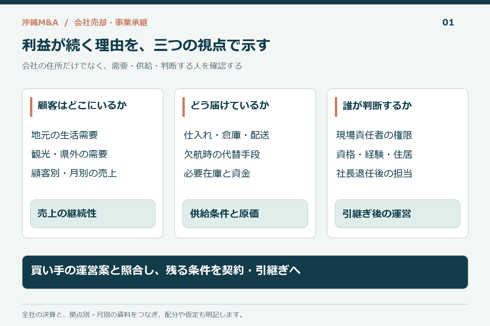Click the card heading どう届けているか

click(230, 105)
